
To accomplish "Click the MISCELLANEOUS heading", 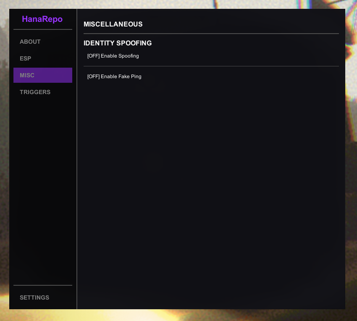I will [x=113, y=24].
